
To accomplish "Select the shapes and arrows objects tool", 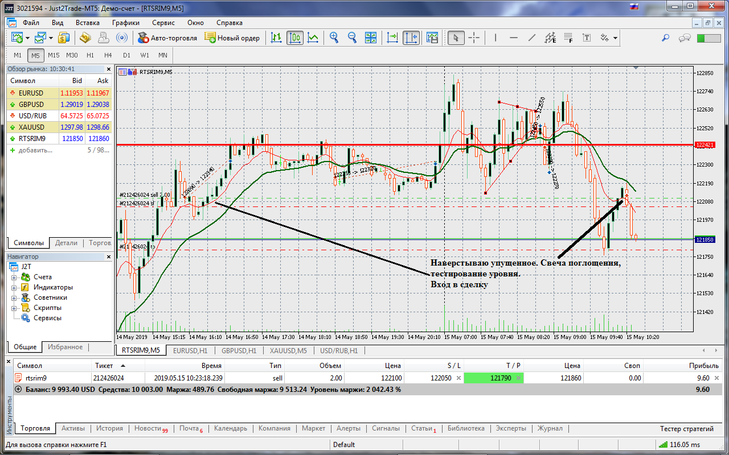I will [605, 38].
